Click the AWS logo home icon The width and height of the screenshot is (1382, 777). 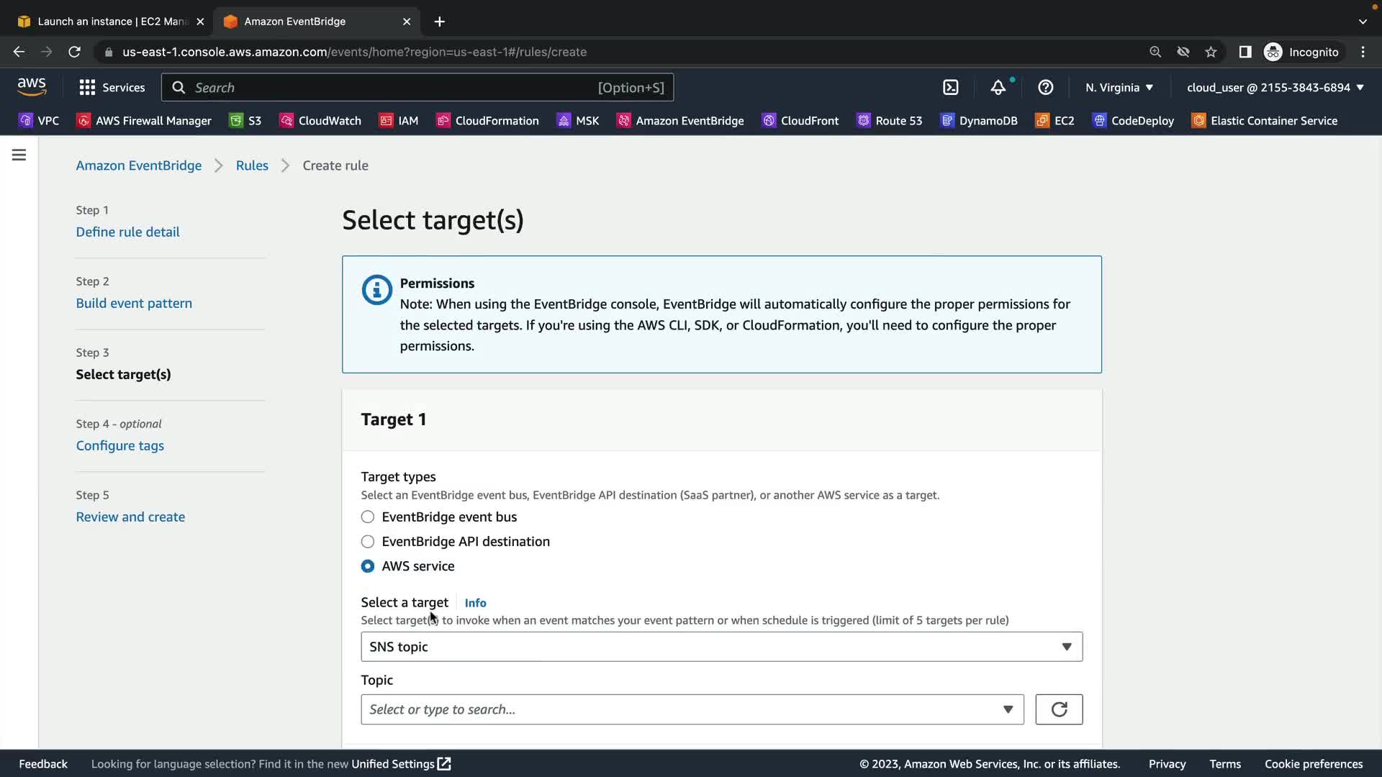32,87
